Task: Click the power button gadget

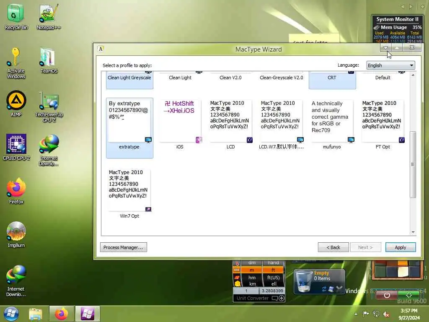Action: point(387,295)
